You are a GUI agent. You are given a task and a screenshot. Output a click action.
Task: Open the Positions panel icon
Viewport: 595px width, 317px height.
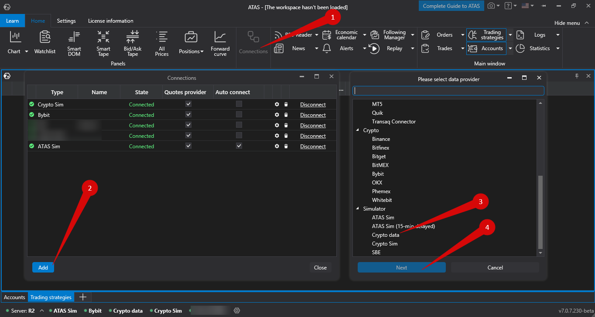click(191, 37)
